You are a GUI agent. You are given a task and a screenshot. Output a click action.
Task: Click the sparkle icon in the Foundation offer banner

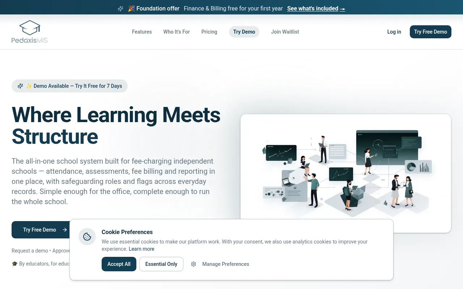click(x=120, y=9)
